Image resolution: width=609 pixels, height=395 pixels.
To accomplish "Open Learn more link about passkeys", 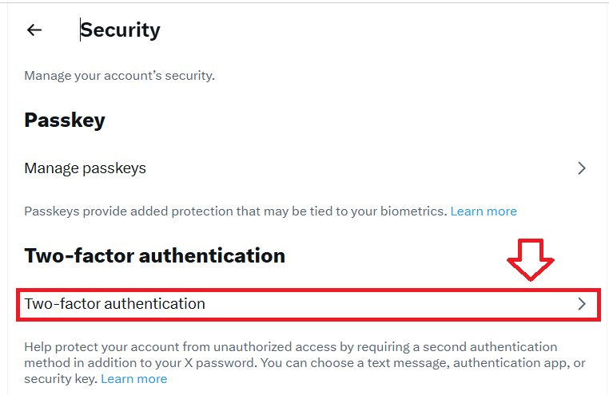I will (x=484, y=211).
